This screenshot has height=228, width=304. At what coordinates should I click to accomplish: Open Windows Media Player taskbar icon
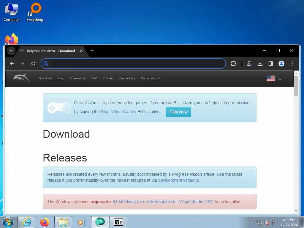click(x=81, y=222)
